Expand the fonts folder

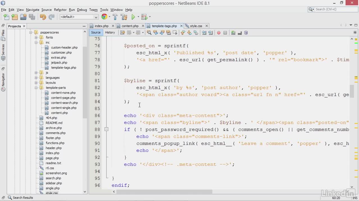[x=36, y=37]
